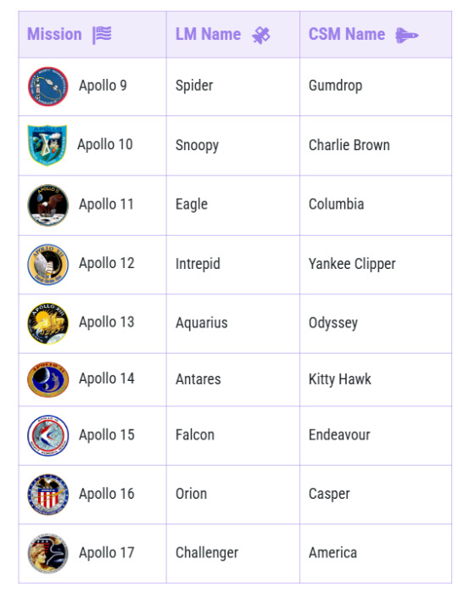Viewport: 458px width, 610px height.
Task: Open the Apollo 13 mission patch
Action: 47,323
